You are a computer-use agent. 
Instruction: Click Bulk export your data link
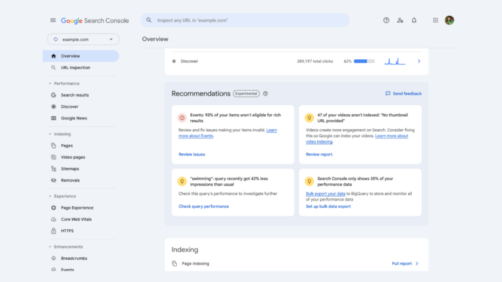pyautogui.click(x=326, y=193)
